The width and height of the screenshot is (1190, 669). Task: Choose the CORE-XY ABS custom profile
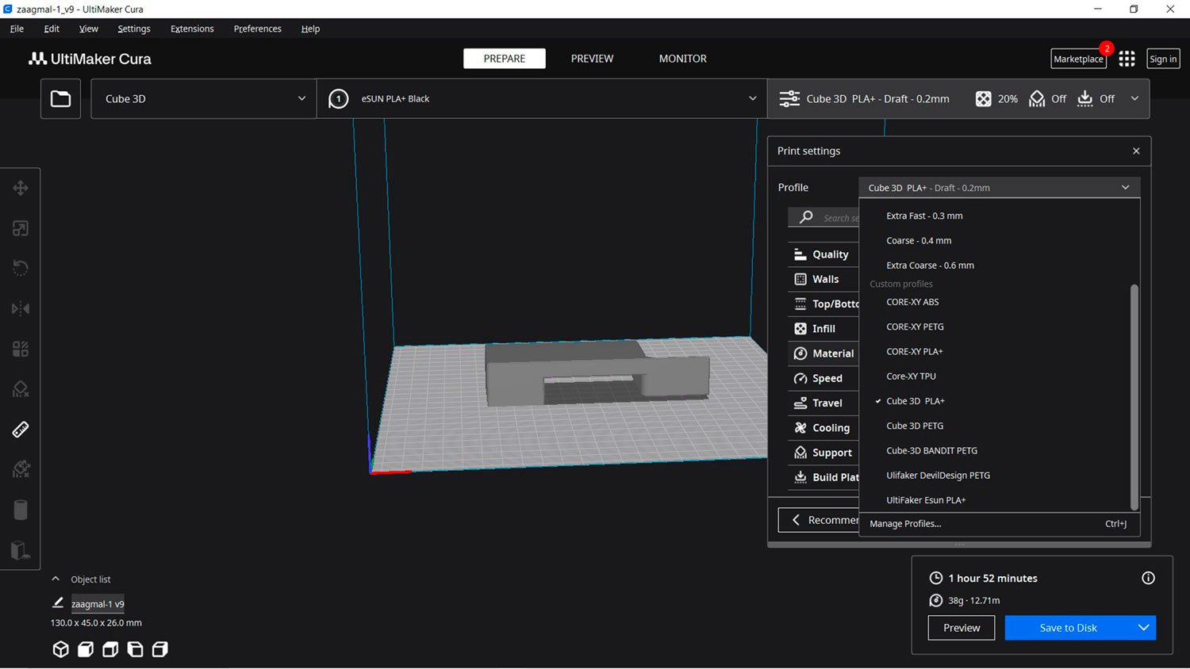coord(912,302)
